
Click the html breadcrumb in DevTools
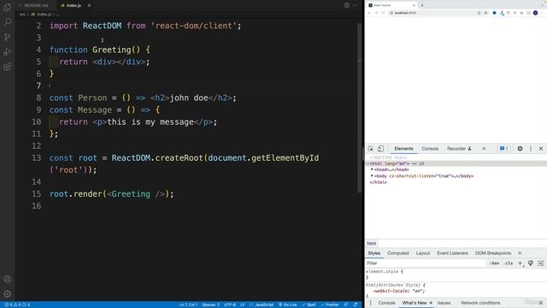point(372,243)
